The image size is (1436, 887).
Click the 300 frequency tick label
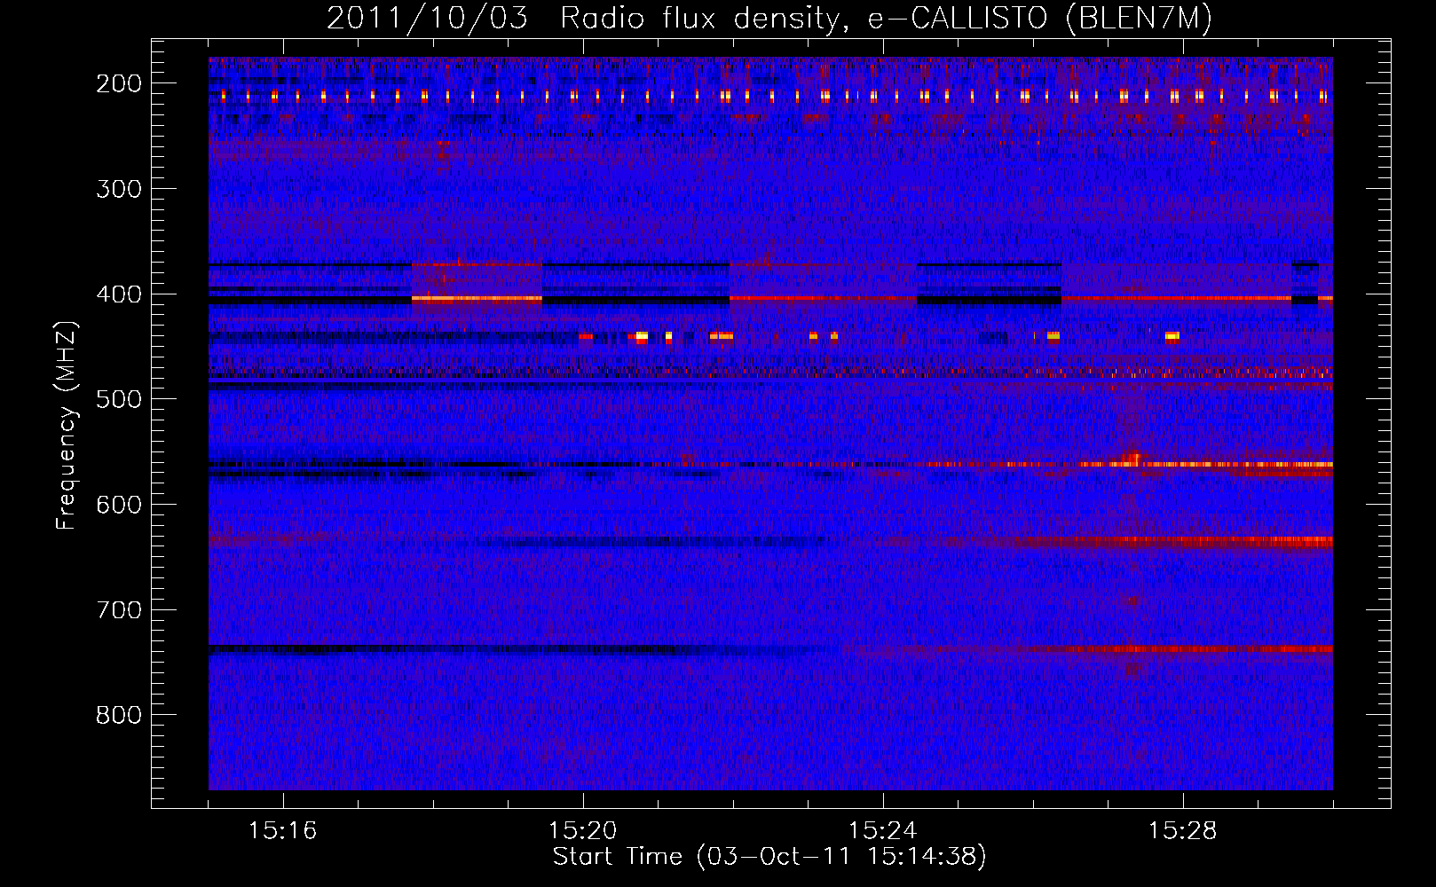click(118, 189)
